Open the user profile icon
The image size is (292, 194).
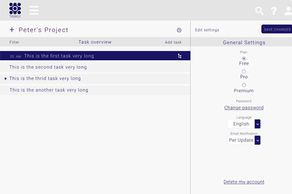tap(288, 11)
